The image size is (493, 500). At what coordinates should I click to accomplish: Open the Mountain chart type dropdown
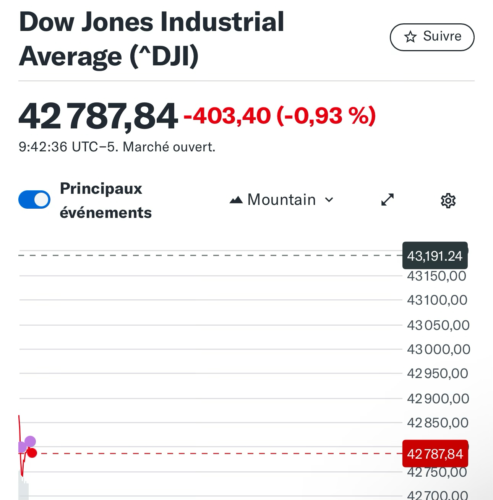pyautogui.click(x=282, y=200)
